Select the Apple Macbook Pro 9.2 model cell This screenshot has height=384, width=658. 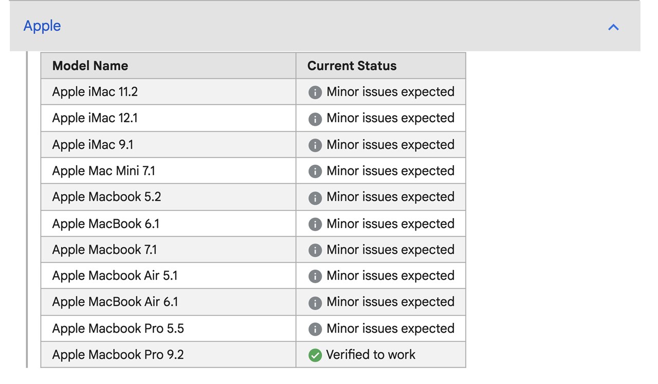pos(118,355)
